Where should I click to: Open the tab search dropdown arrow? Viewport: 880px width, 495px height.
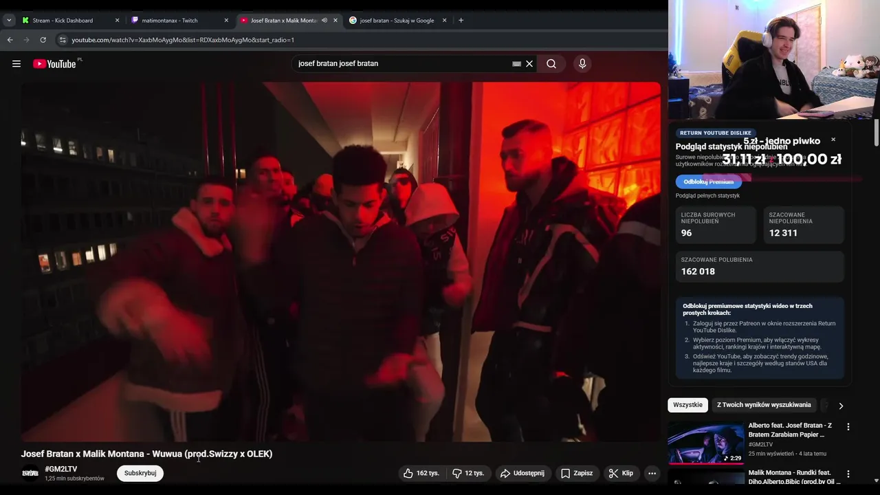coord(9,20)
